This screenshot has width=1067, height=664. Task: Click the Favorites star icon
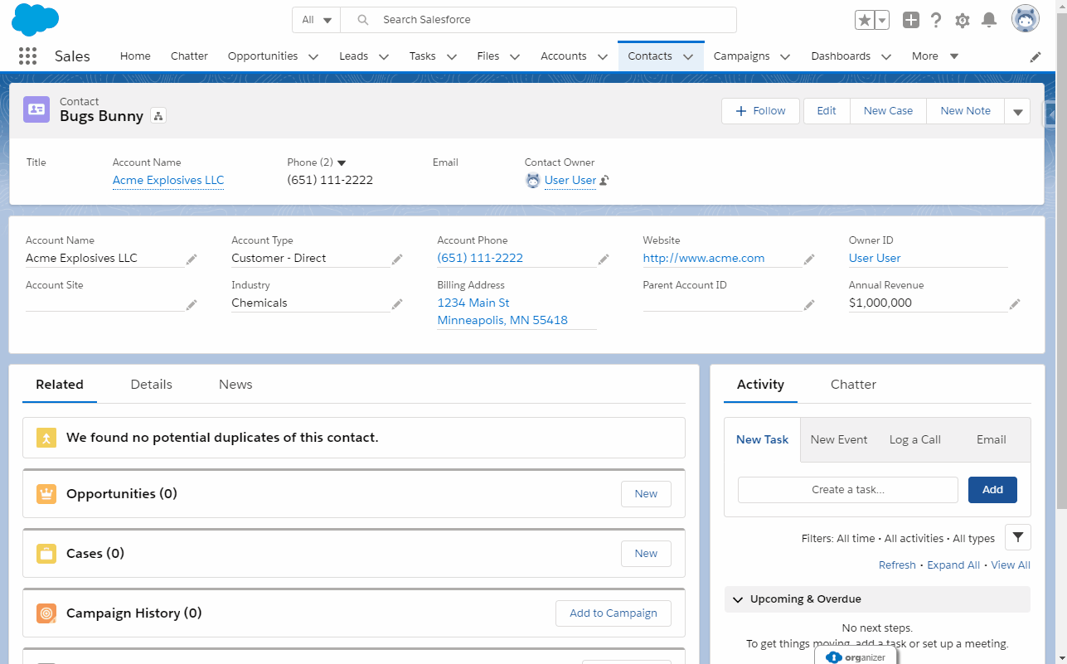tap(864, 20)
